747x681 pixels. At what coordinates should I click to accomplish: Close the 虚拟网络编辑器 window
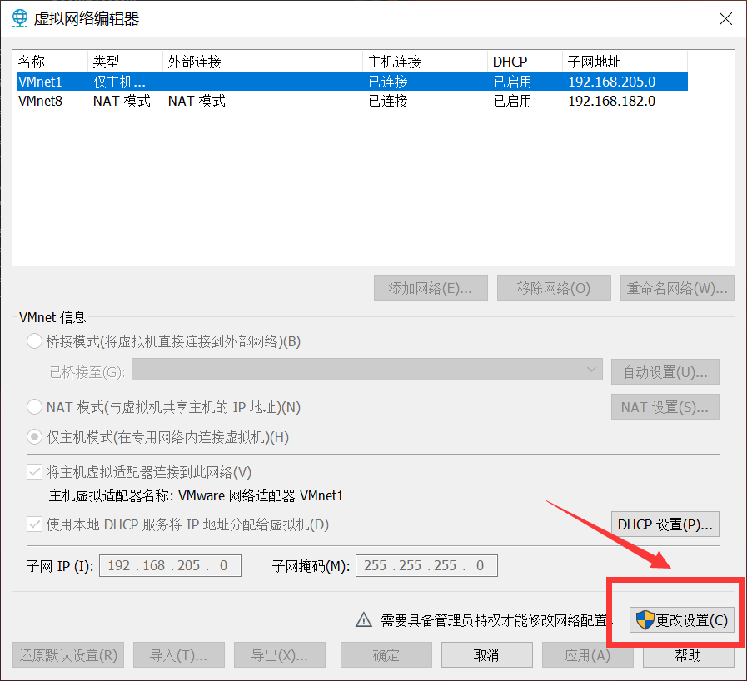tap(725, 19)
